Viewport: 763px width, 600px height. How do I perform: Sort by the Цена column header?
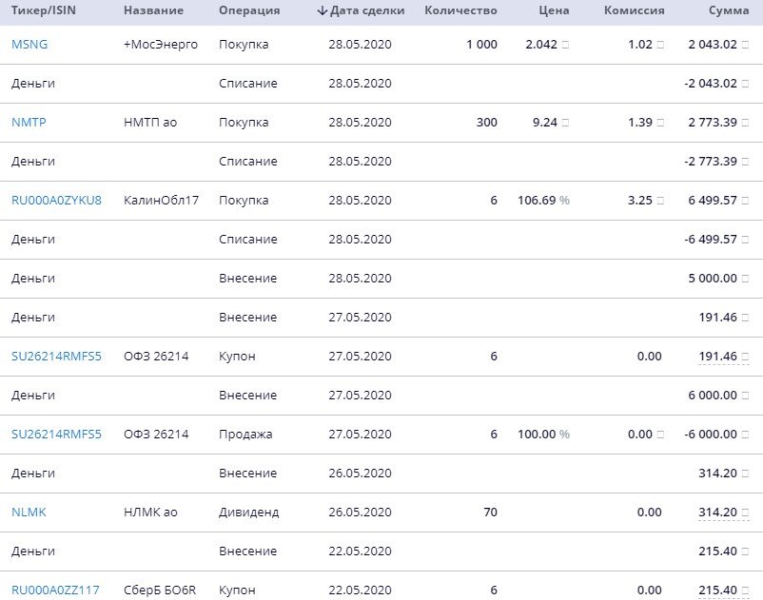[x=554, y=10]
